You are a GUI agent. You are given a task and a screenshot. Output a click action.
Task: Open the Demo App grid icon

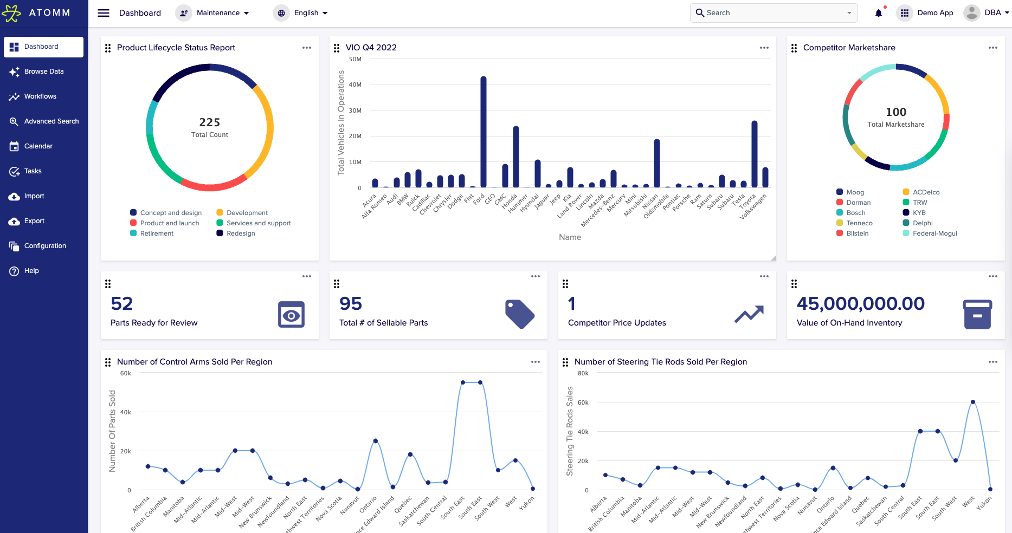tap(904, 12)
